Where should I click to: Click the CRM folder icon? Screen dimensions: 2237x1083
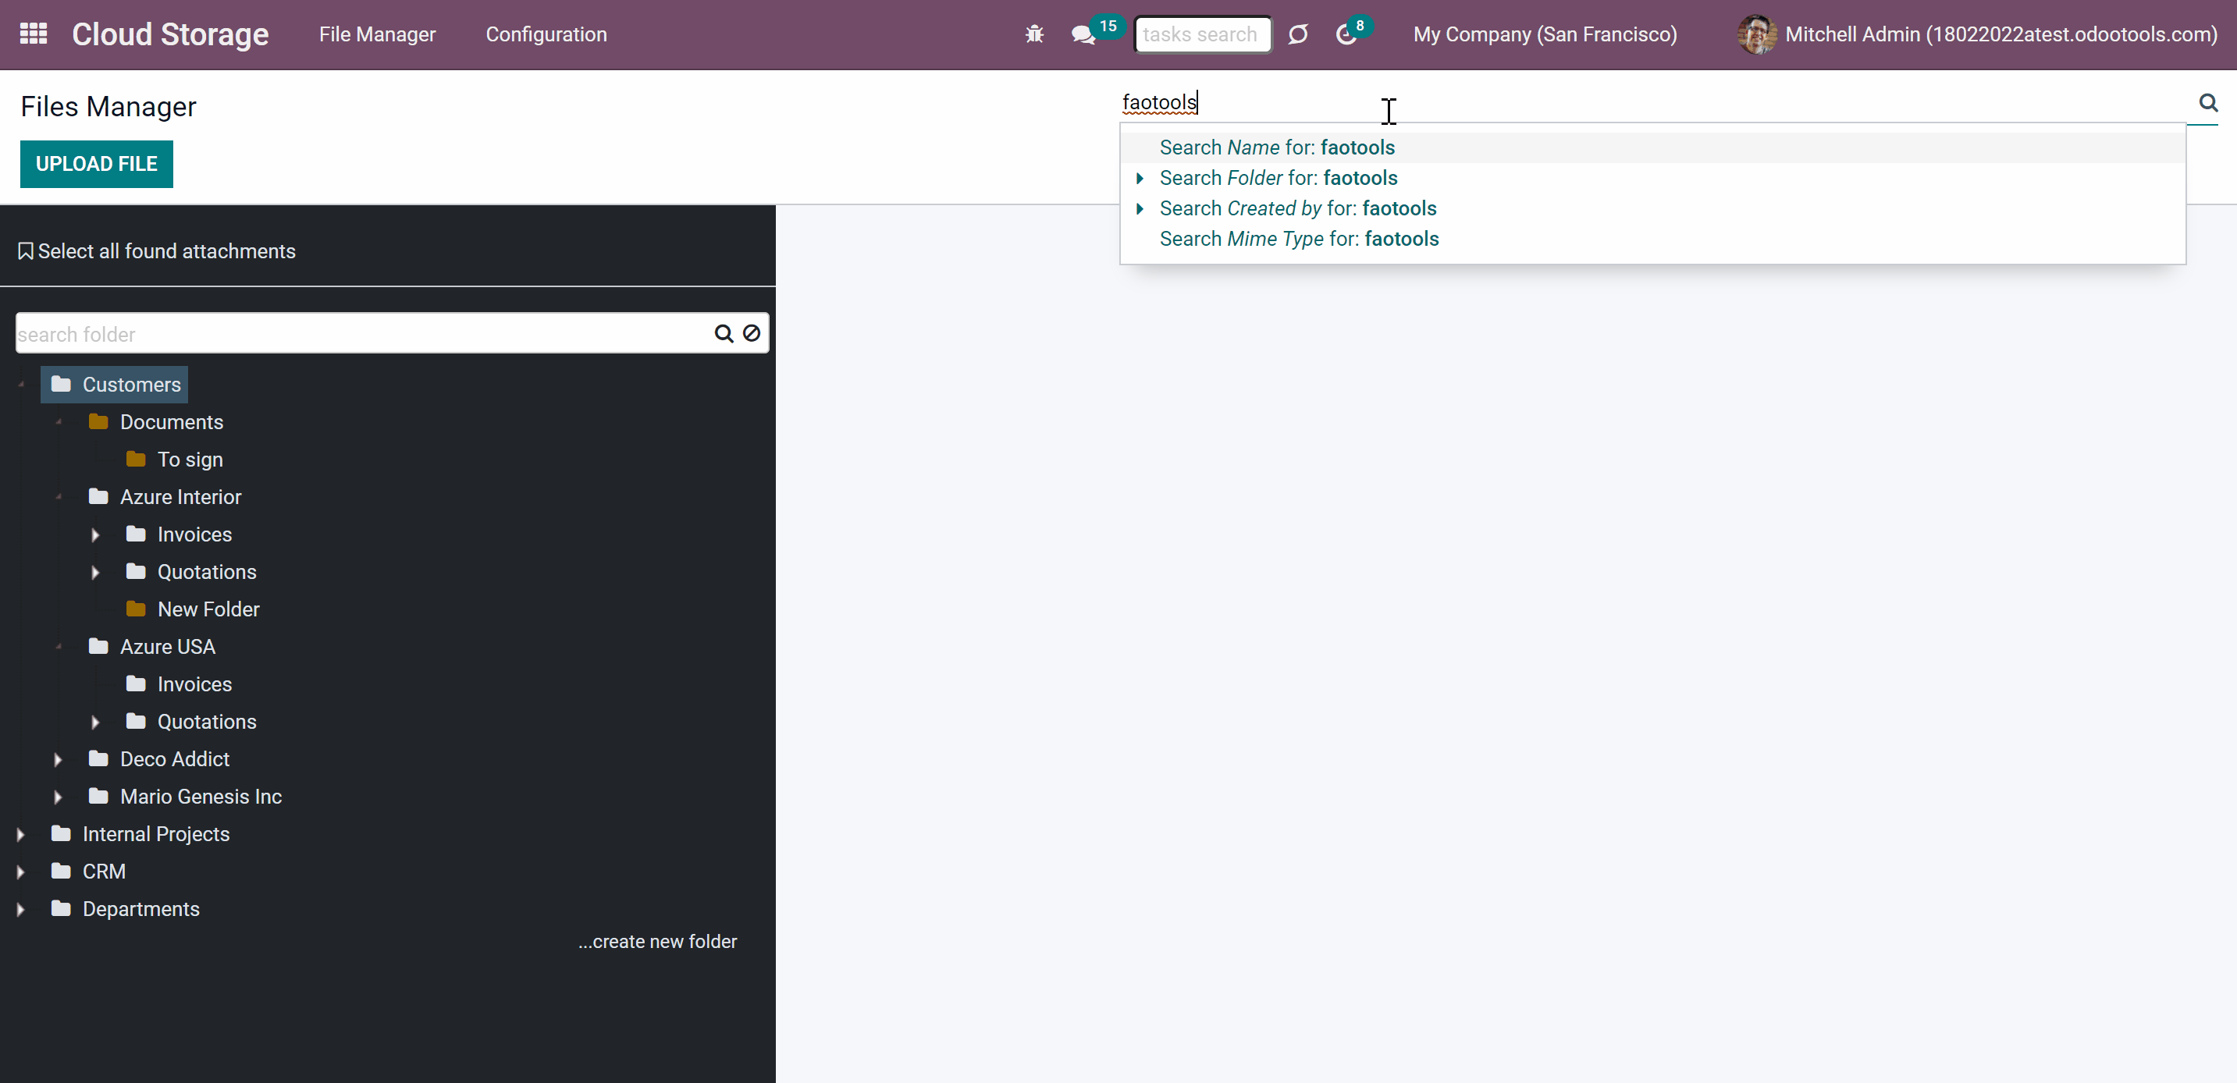click(x=61, y=871)
